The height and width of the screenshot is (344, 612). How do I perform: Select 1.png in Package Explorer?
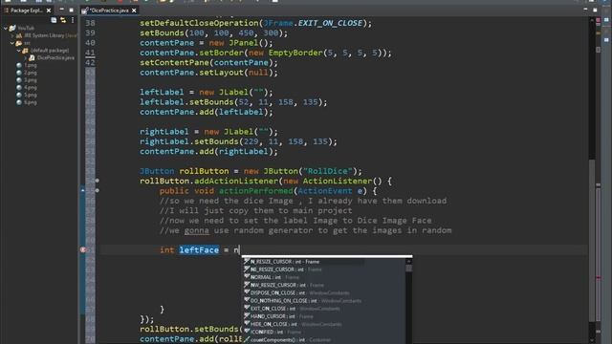click(31, 65)
